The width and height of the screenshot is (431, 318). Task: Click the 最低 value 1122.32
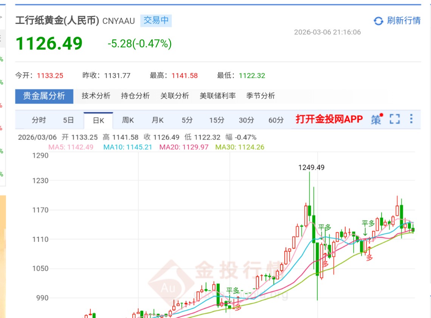point(252,76)
